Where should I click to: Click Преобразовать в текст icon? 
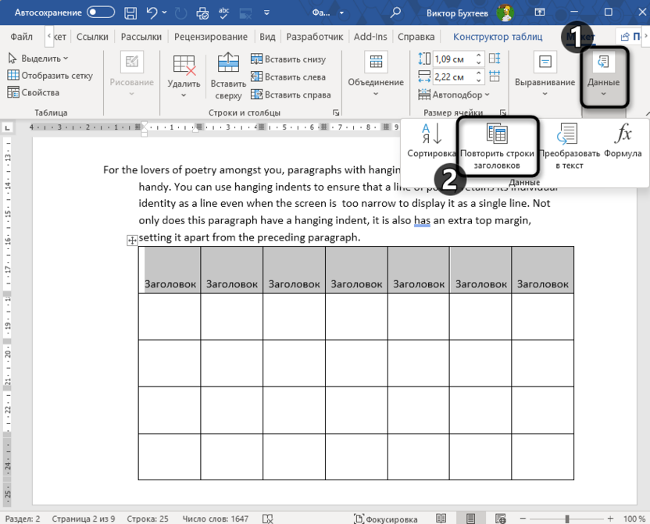click(570, 147)
